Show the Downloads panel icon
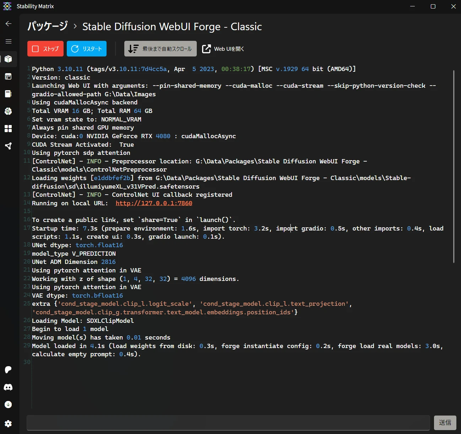The height and width of the screenshot is (434, 461). coord(9,405)
